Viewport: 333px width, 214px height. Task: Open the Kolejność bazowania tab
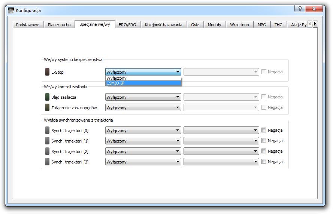(x=164, y=25)
